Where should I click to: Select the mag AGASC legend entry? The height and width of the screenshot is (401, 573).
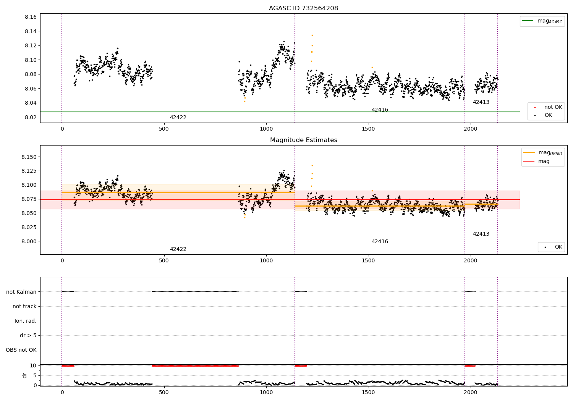[x=542, y=21]
